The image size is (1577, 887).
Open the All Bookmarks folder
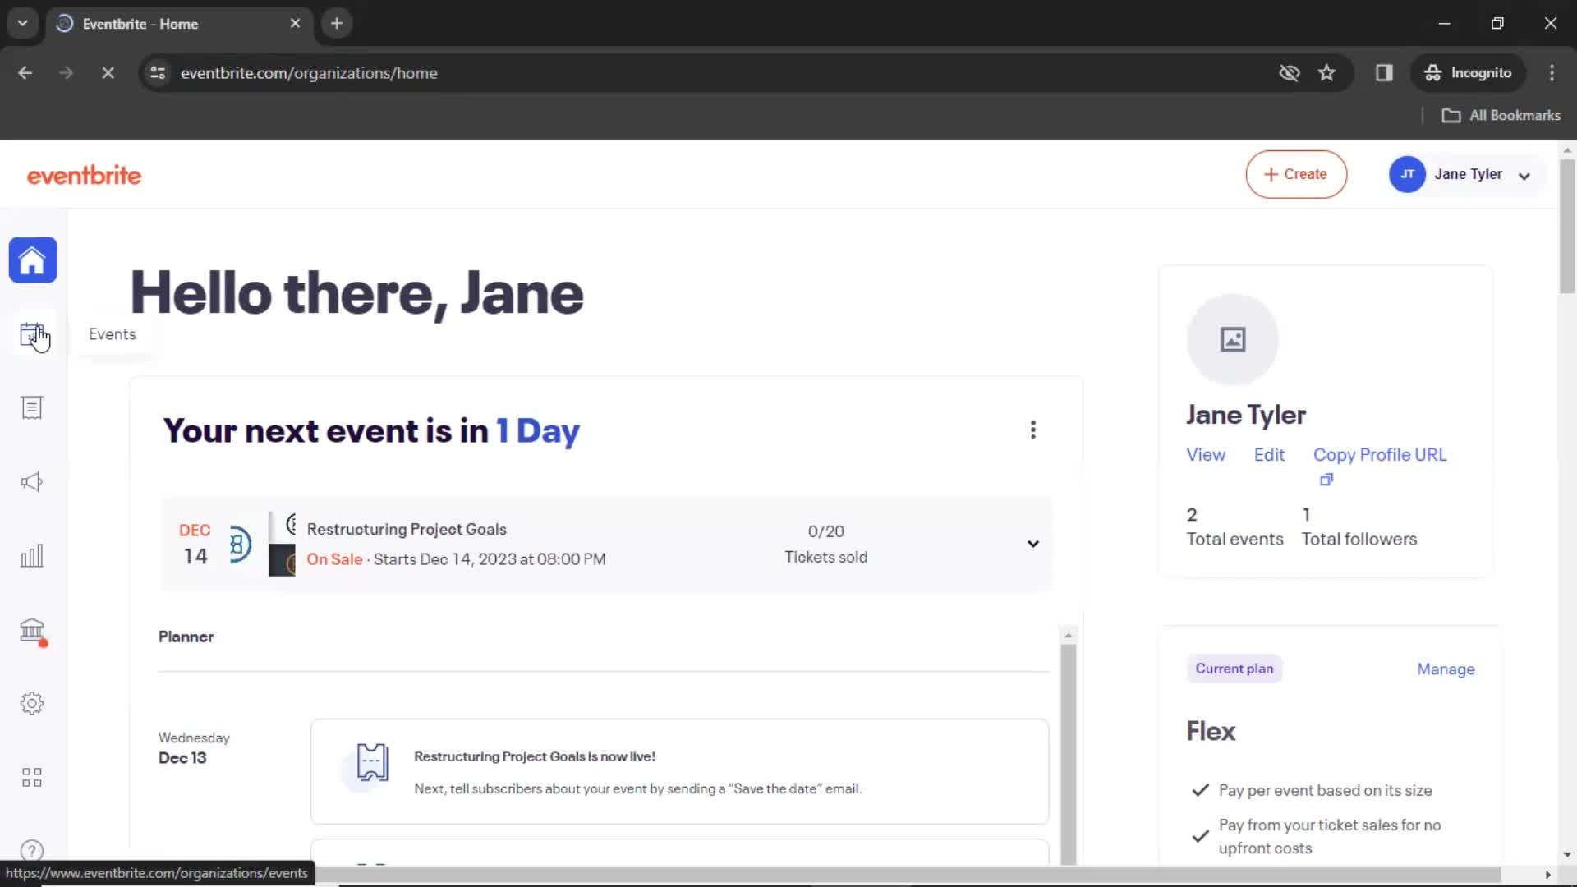pos(1501,116)
